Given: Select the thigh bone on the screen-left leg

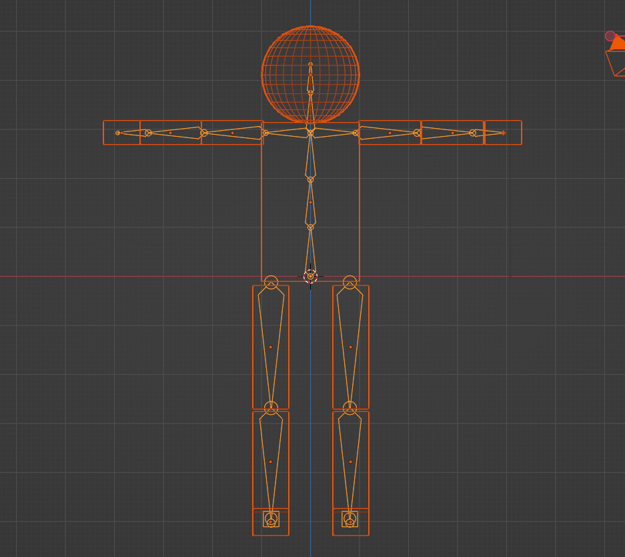Looking at the screenshot, I should pyautogui.click(x=271, y=334).
